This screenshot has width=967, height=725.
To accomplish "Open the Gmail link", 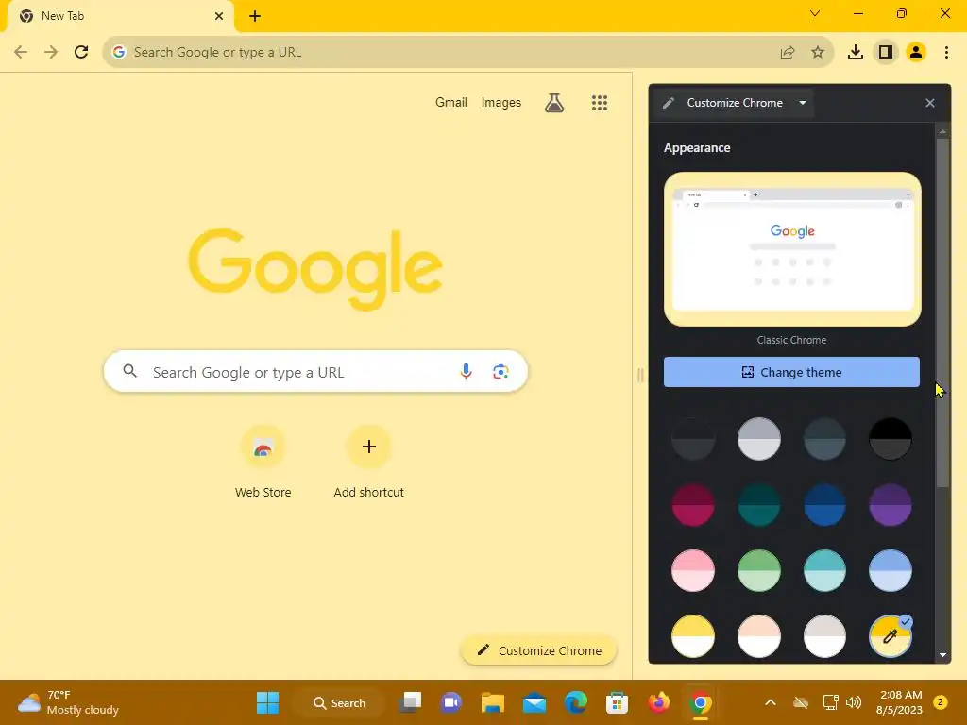I will [x=450, y=102].
